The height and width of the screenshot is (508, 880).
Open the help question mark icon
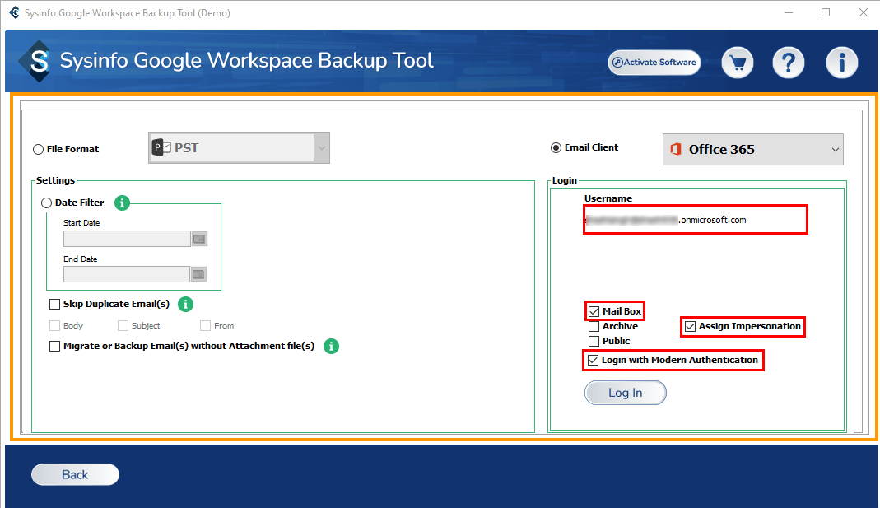(788, 63)
